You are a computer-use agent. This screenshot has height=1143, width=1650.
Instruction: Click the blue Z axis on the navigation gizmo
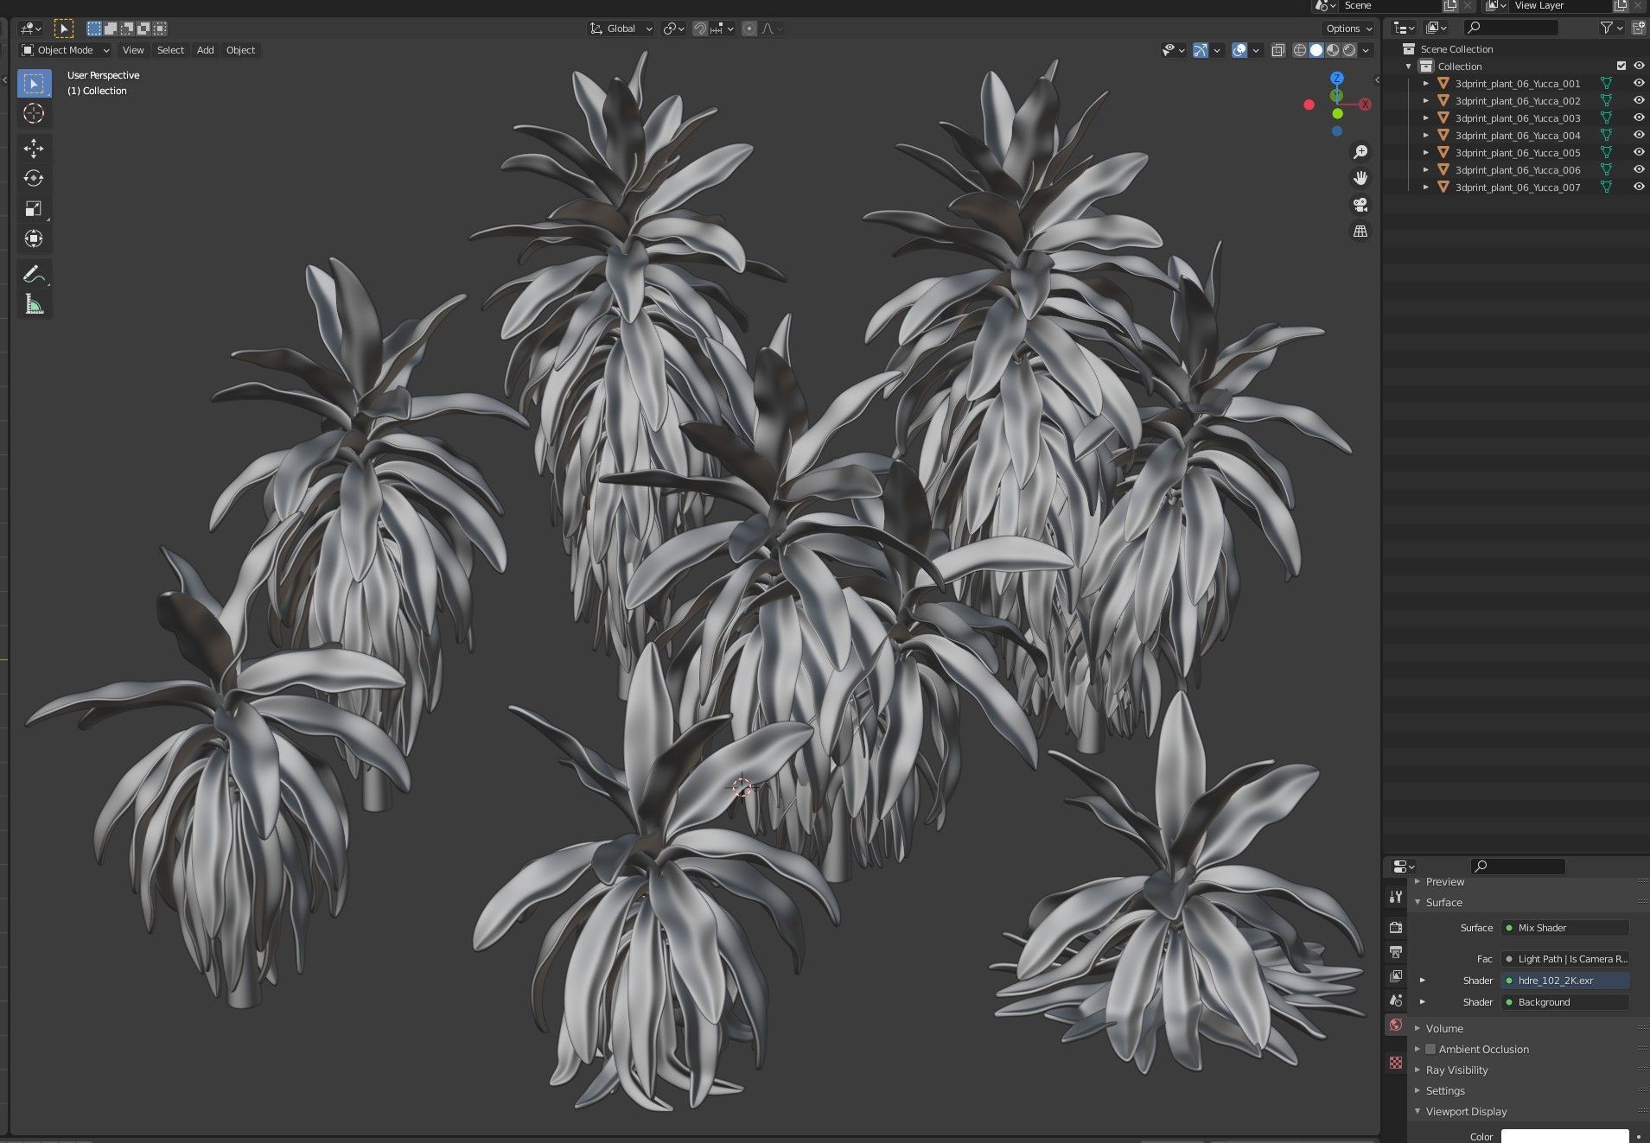pyautogui.click(x=1337, y=79)
